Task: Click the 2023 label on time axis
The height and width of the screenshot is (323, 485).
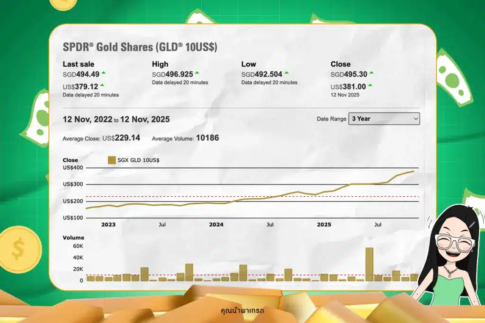Action: (x=108, y=225)
